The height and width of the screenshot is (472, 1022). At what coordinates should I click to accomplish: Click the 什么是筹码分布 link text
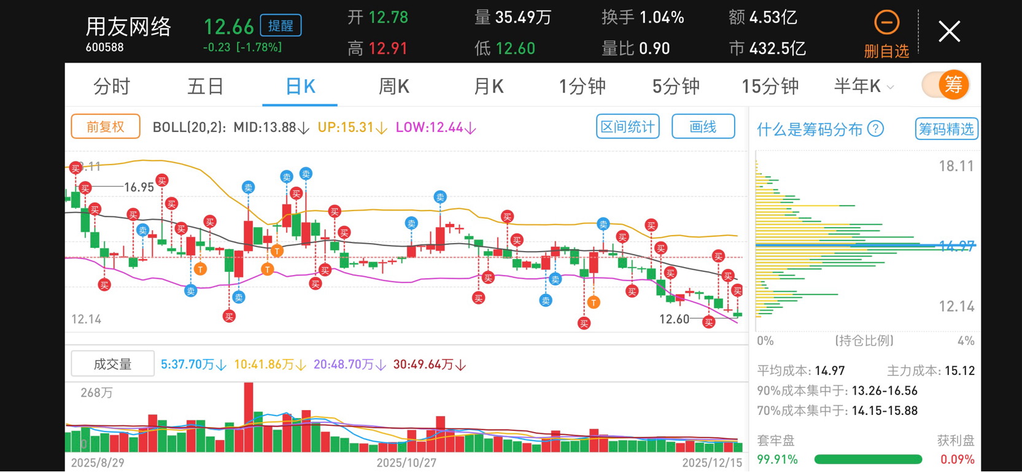tap(810, 130)
